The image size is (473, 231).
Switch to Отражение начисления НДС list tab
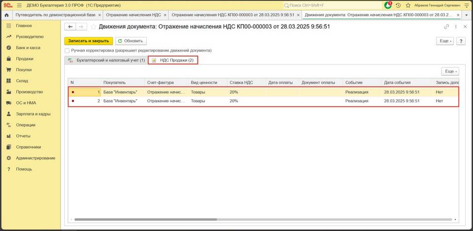click(134, 15)
